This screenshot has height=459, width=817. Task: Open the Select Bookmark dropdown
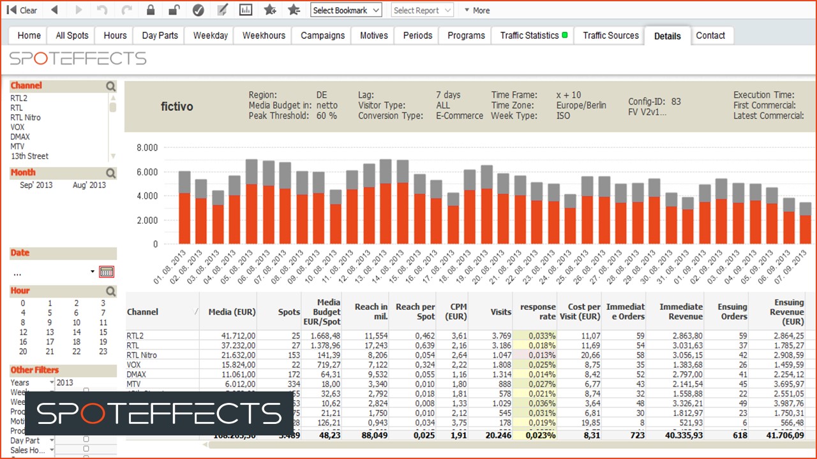tap(346, 10)
